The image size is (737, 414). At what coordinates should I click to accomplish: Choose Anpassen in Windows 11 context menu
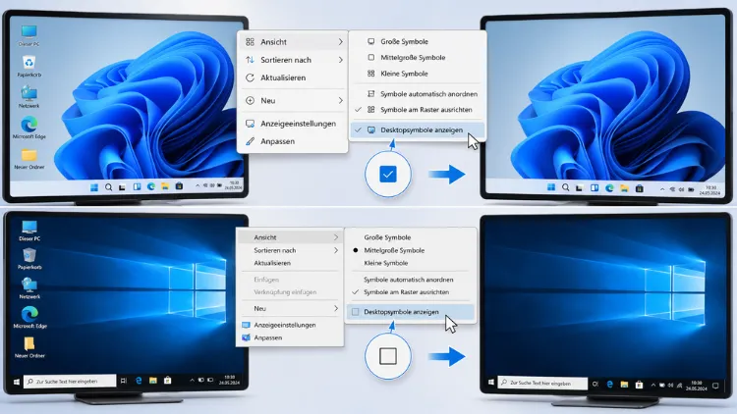coord(293,141)
